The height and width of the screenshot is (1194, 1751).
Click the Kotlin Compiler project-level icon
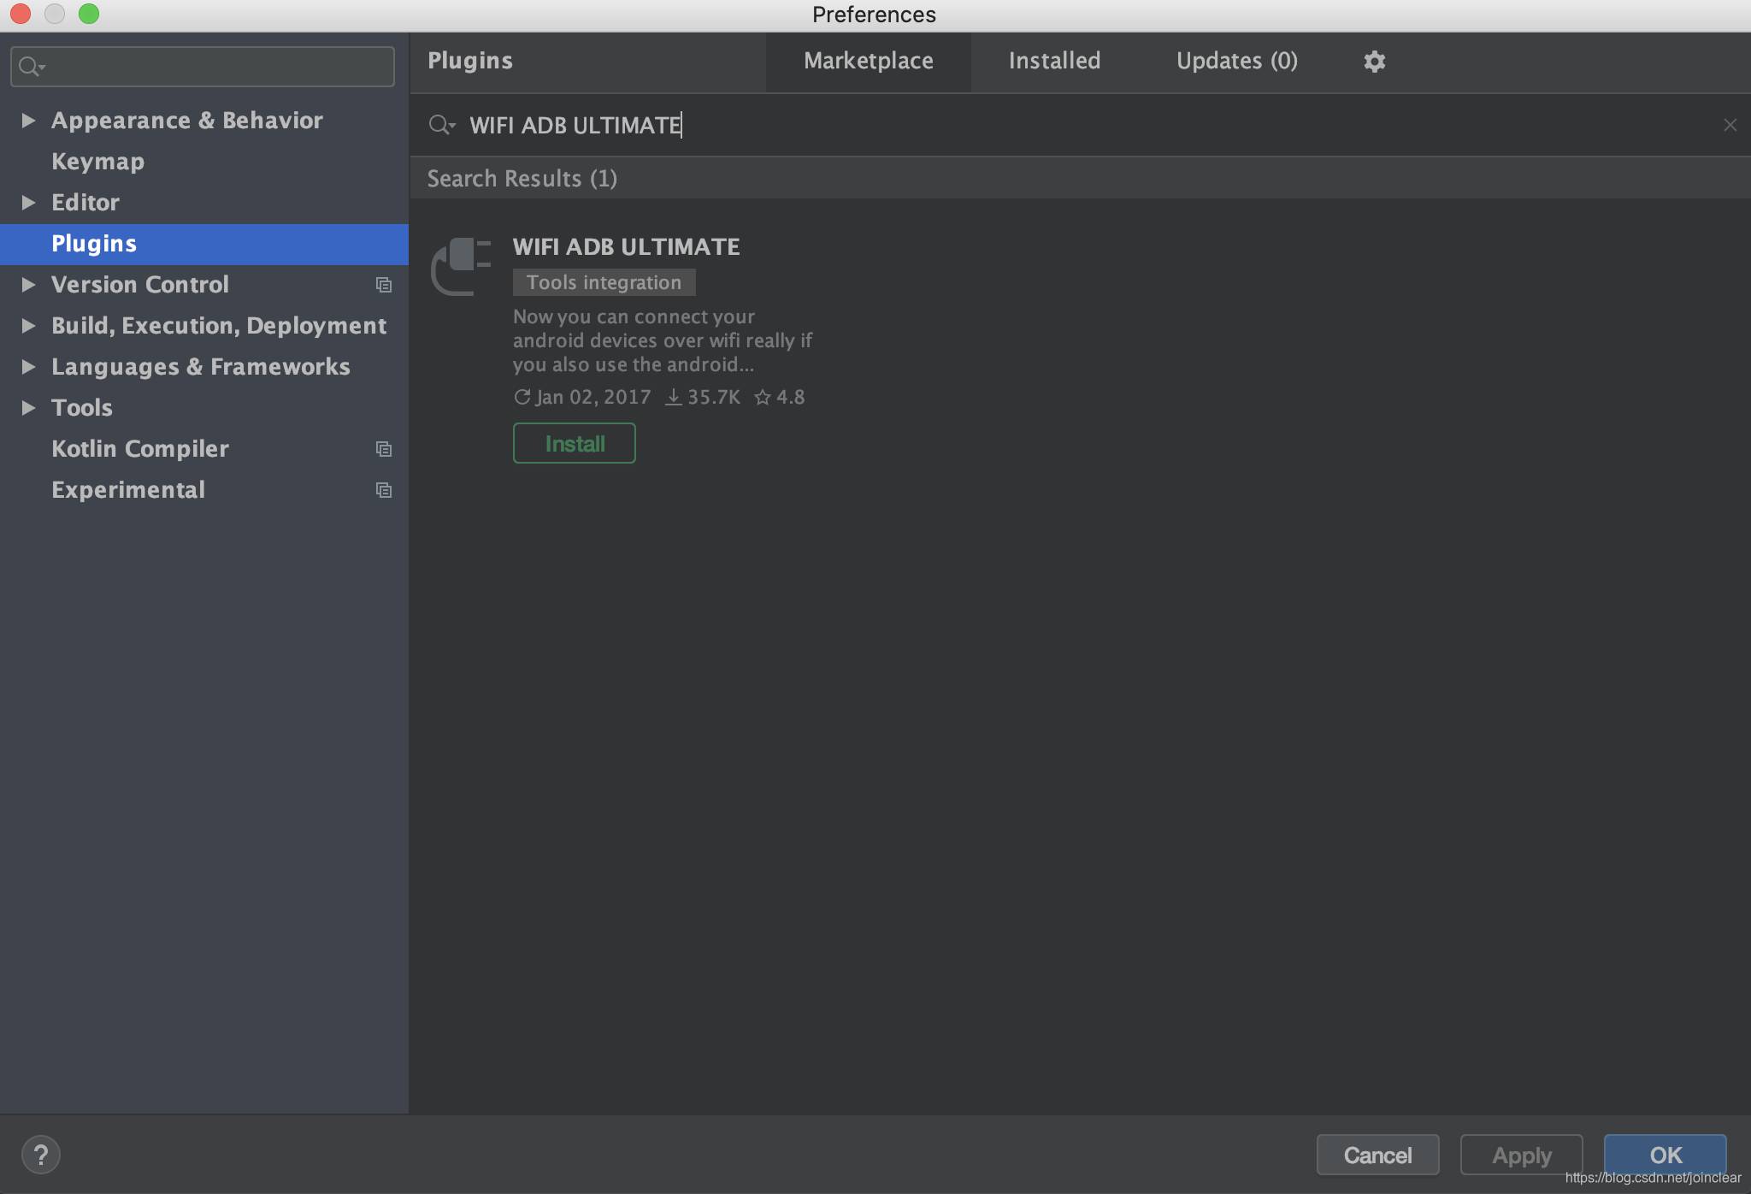tap(384, 449)
